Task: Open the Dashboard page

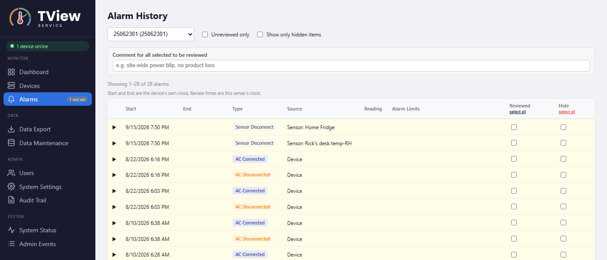Action: 48,72
